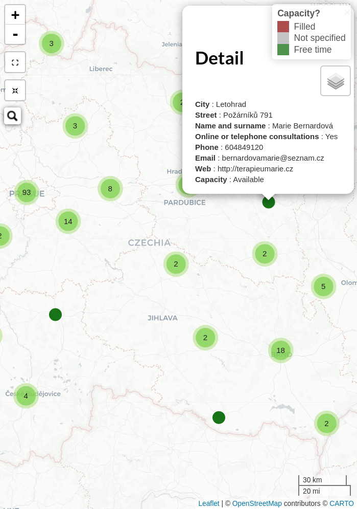This screenshot has width=357, height=509.
Task: Toggle fullscreen map view
Action: 15,62
